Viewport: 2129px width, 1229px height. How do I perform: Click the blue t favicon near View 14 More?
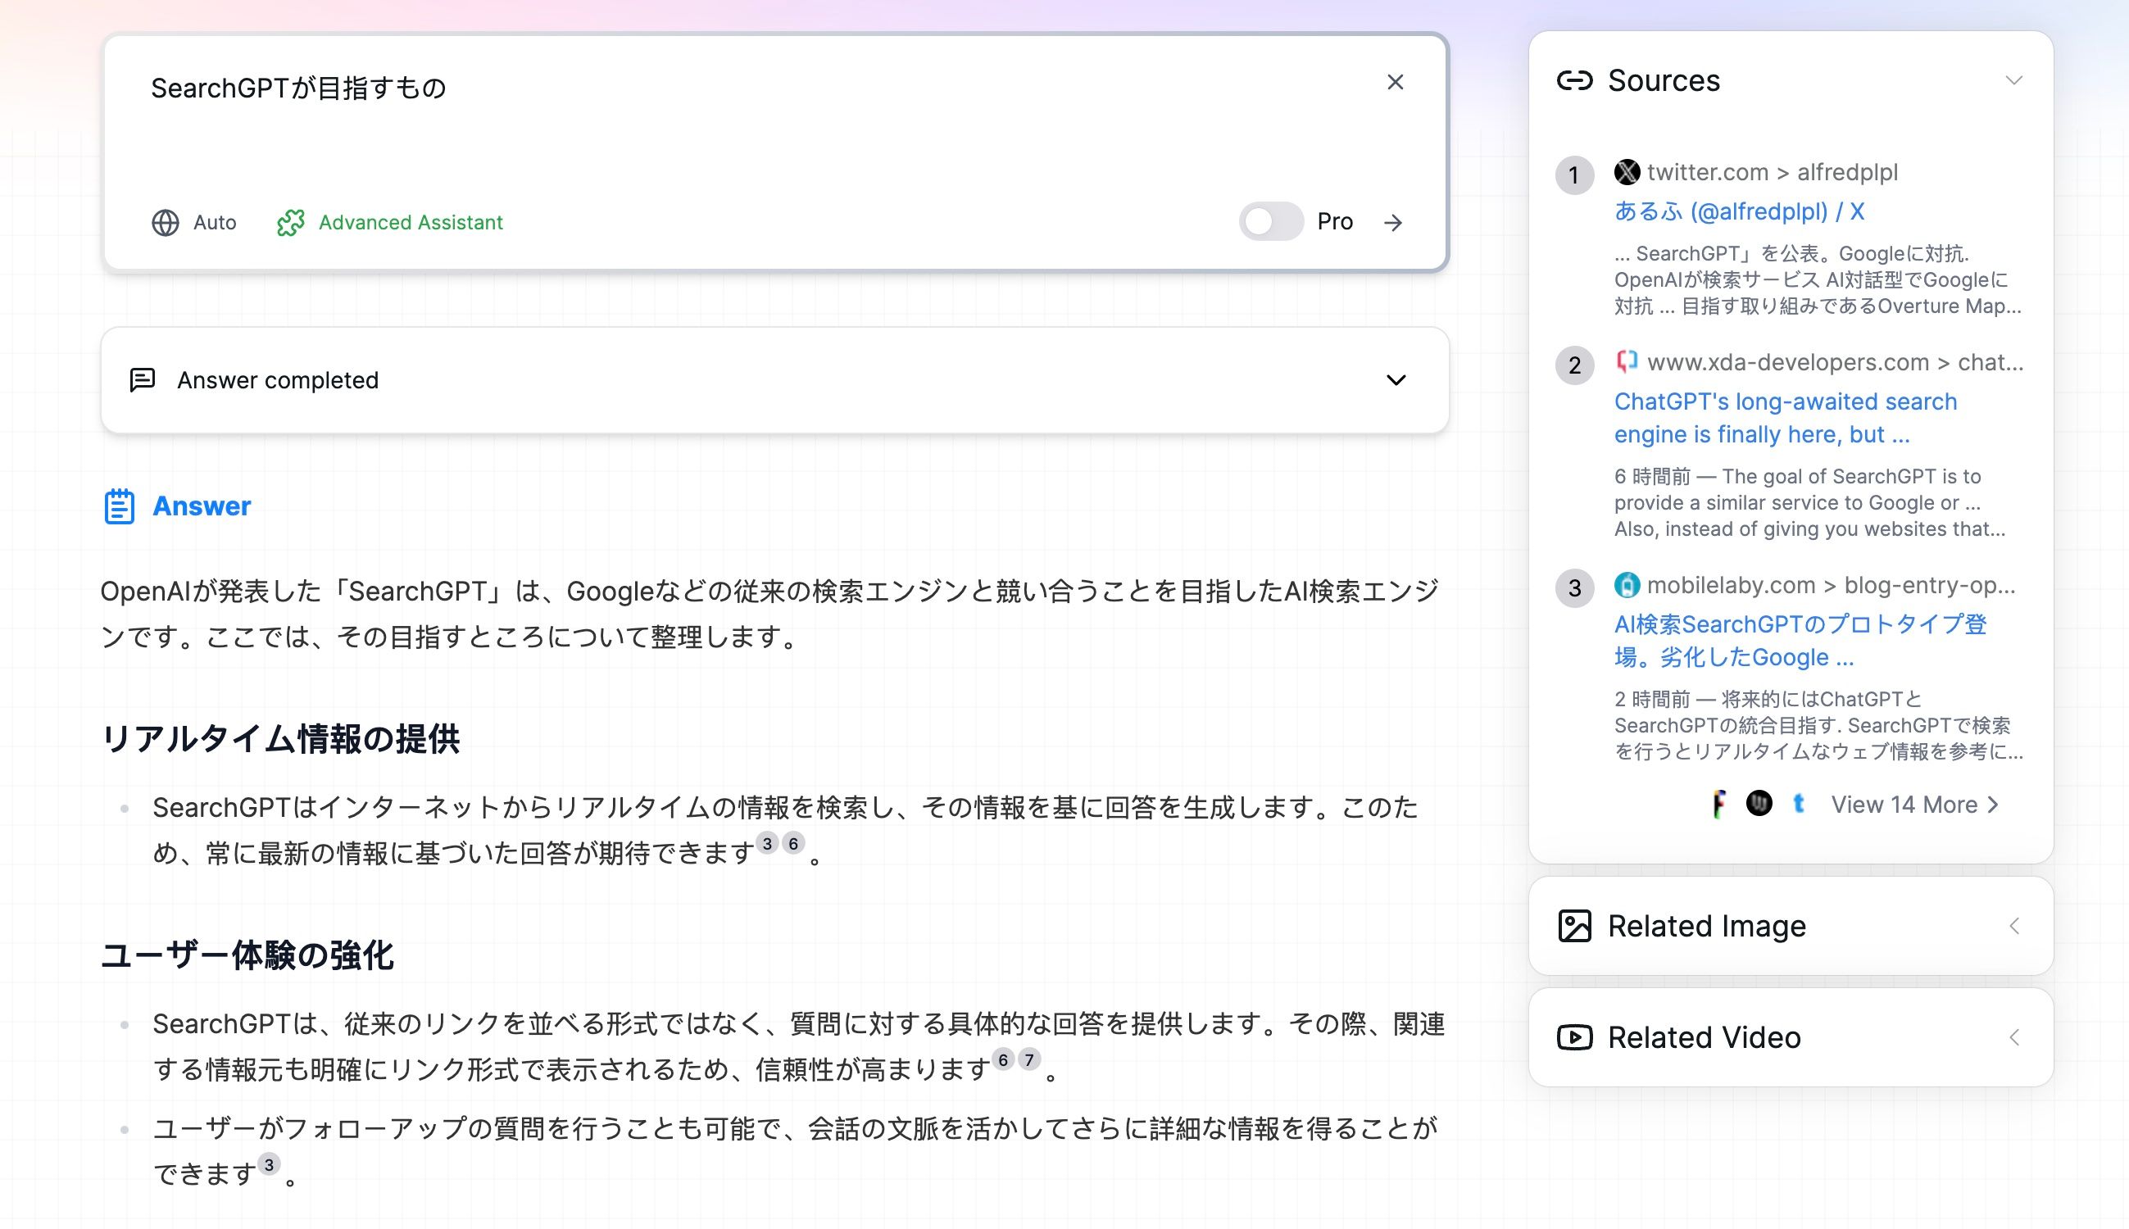pyautogui.click(x=1799, y=804)
